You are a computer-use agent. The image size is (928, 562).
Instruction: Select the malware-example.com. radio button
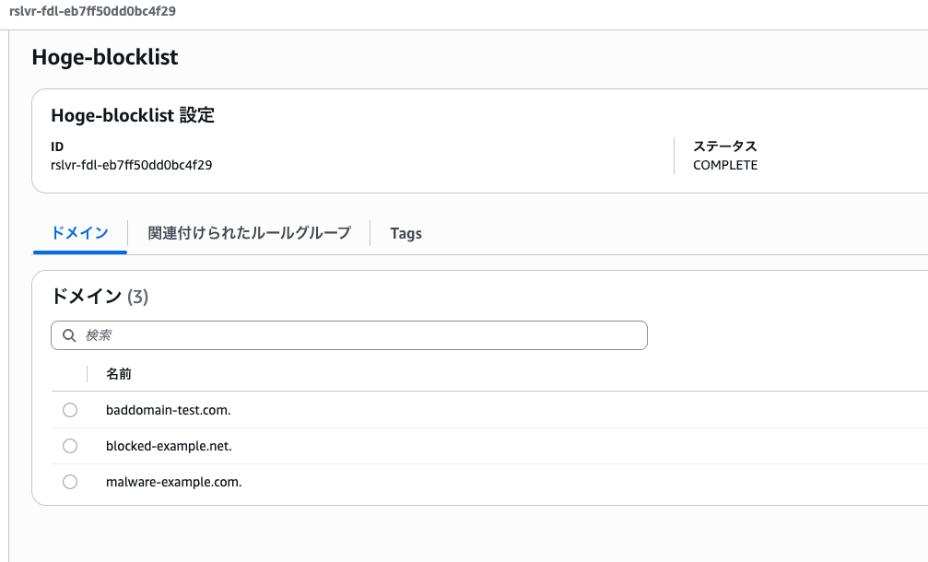[70, 482]
